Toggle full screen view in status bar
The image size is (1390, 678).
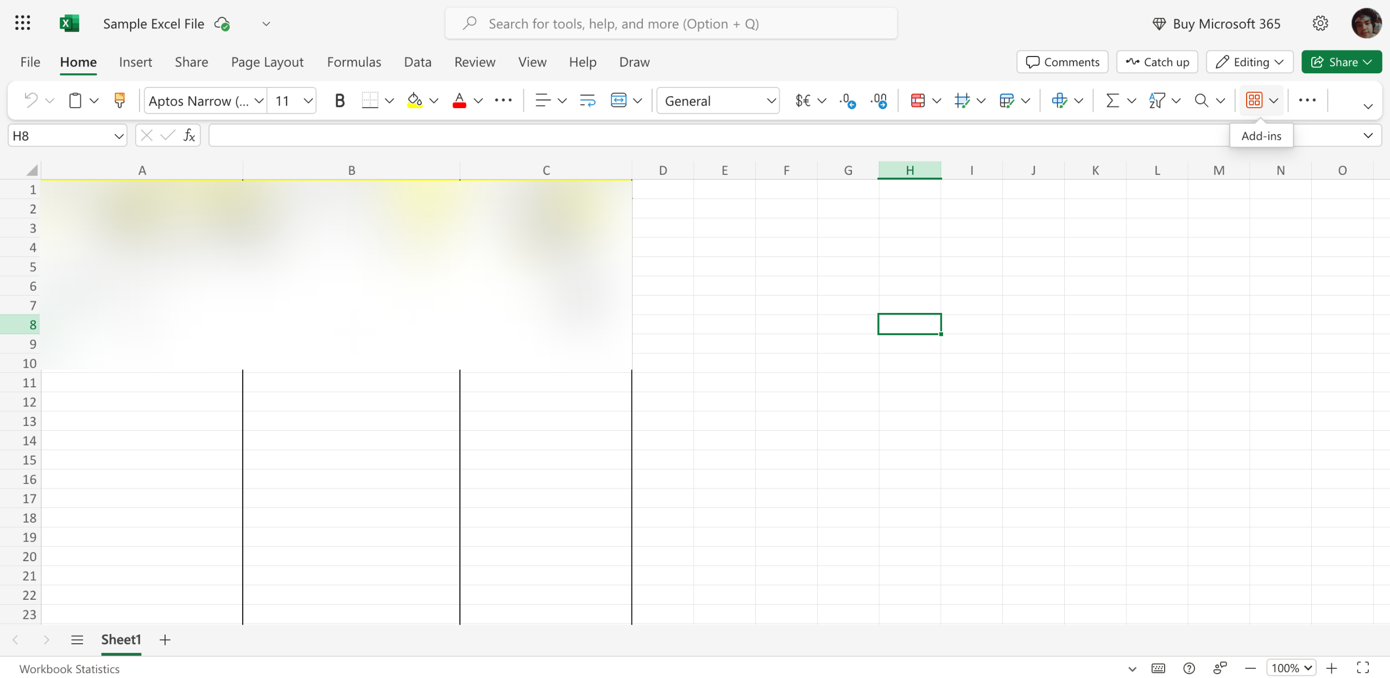[1363, 668]
